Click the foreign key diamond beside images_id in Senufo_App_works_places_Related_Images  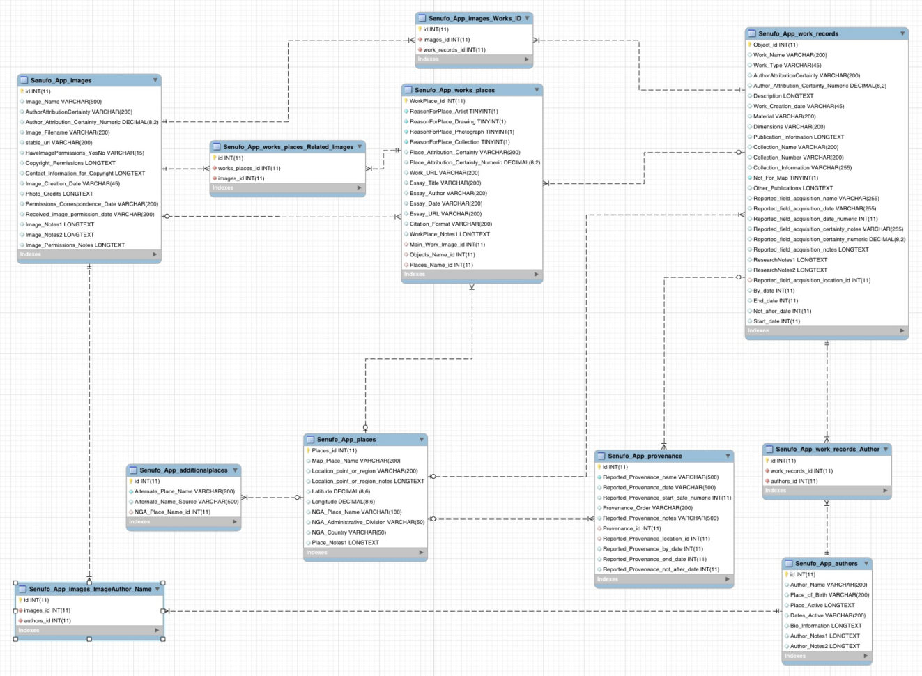(214, 178)
